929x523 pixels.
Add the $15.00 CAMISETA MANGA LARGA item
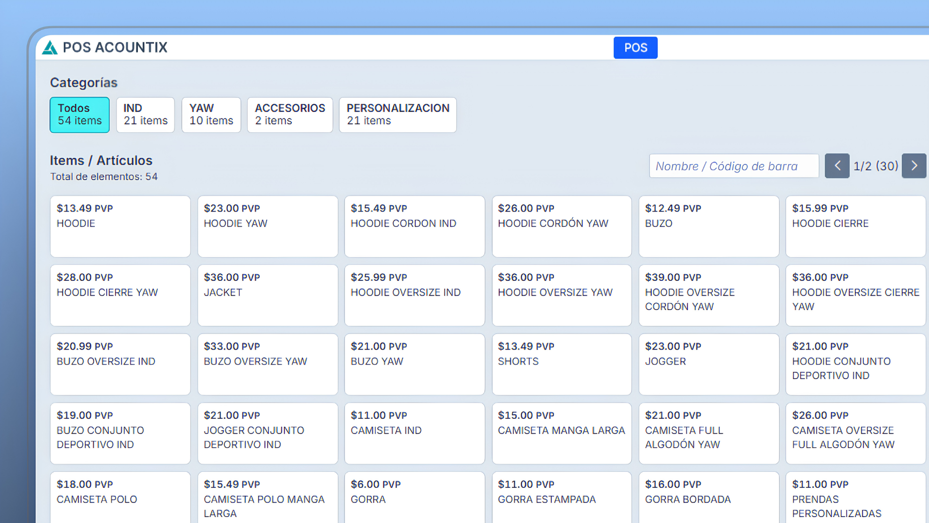(562, 433)
